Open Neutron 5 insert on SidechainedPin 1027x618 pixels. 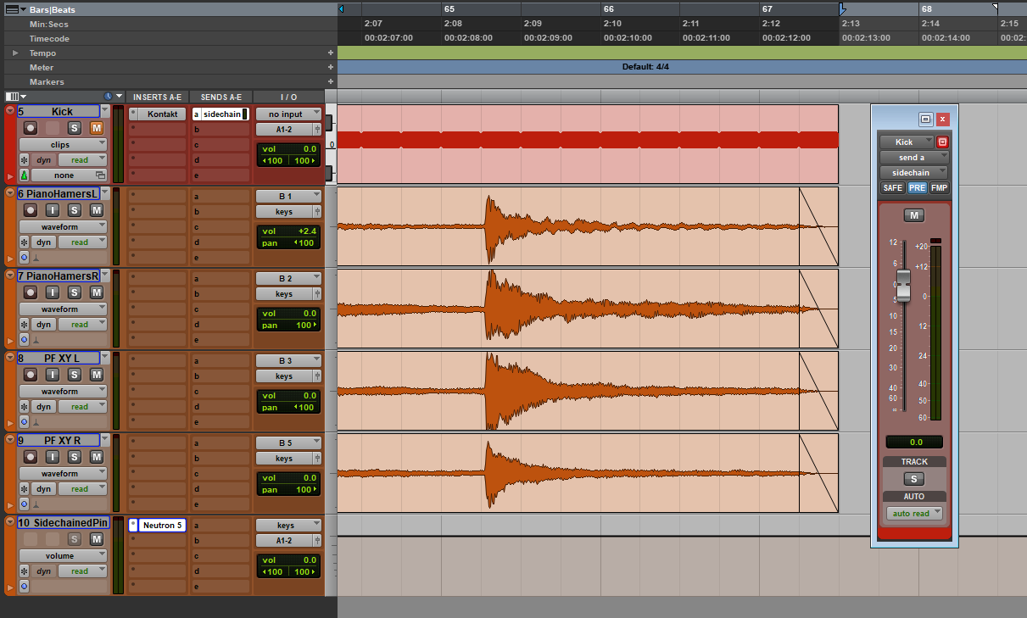(x=162, y=526)
